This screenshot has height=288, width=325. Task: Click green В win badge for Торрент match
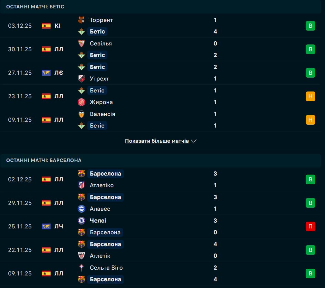click(x=310, y=26)
